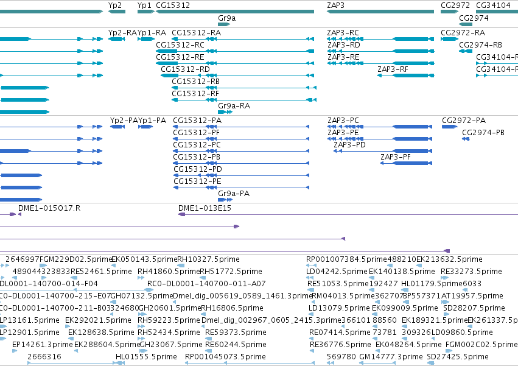Click EST HL01555.5prime
The height and width of the screenshot is (366, 518).
(146, 357)
